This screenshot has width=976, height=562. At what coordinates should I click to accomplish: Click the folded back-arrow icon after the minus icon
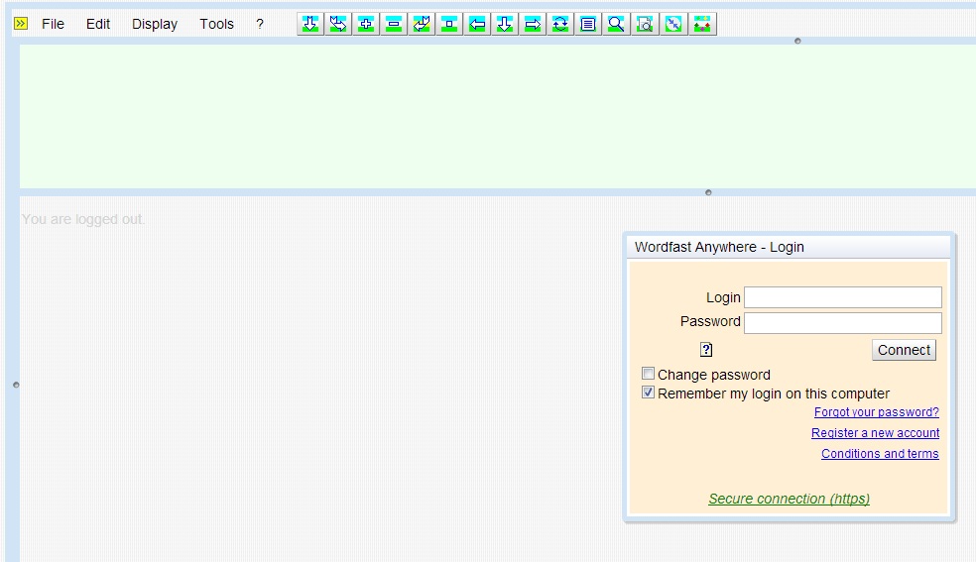click(x=422, y=24)
